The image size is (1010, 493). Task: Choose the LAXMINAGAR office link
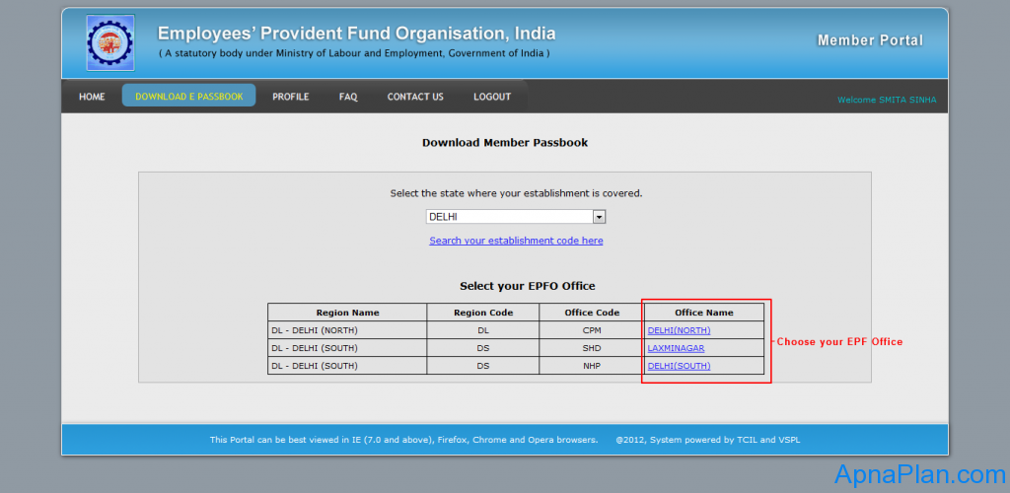point(676,348)
